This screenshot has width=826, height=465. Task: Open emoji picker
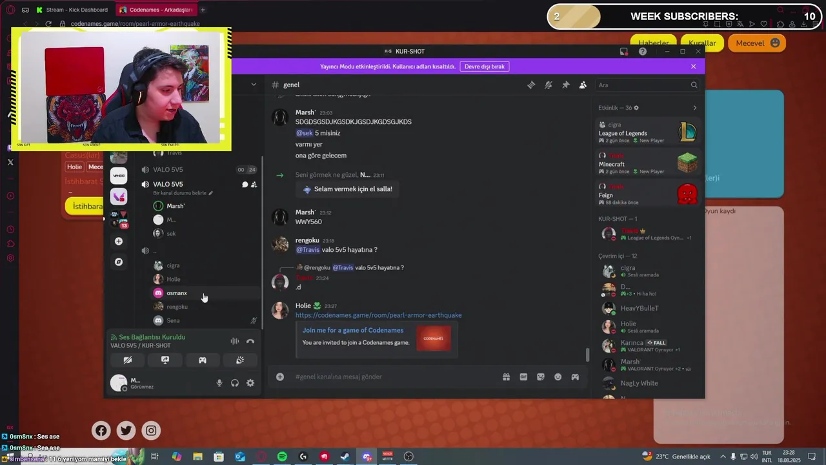pyautogui.click(x=558, y=377)
